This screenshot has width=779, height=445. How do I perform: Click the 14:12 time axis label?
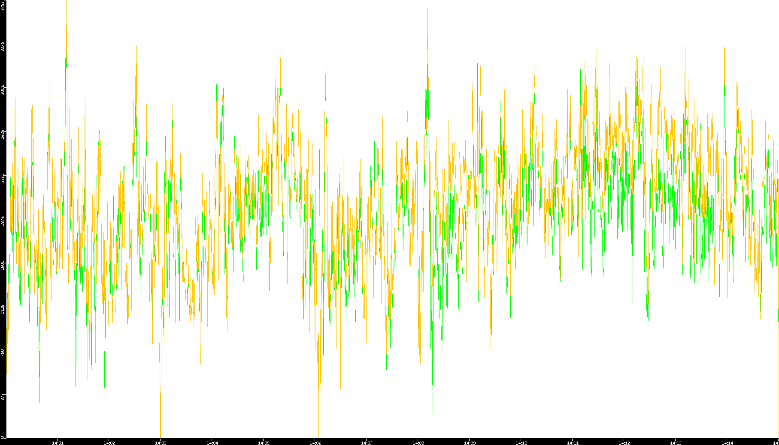[x=624, y=443]
